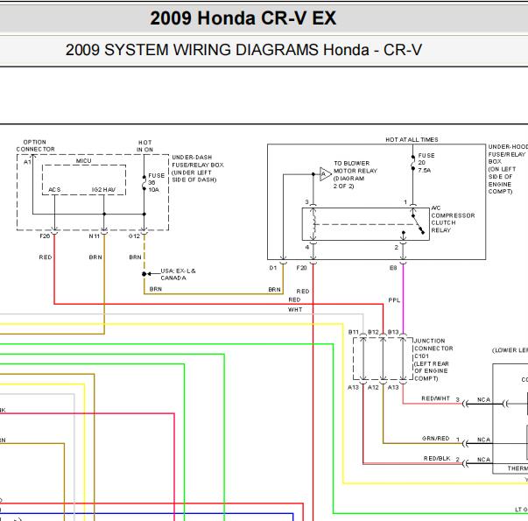This screenshot has width=528, height=521.
Task: Click the 'N11' connector pin label
Action: pos(95,236)
